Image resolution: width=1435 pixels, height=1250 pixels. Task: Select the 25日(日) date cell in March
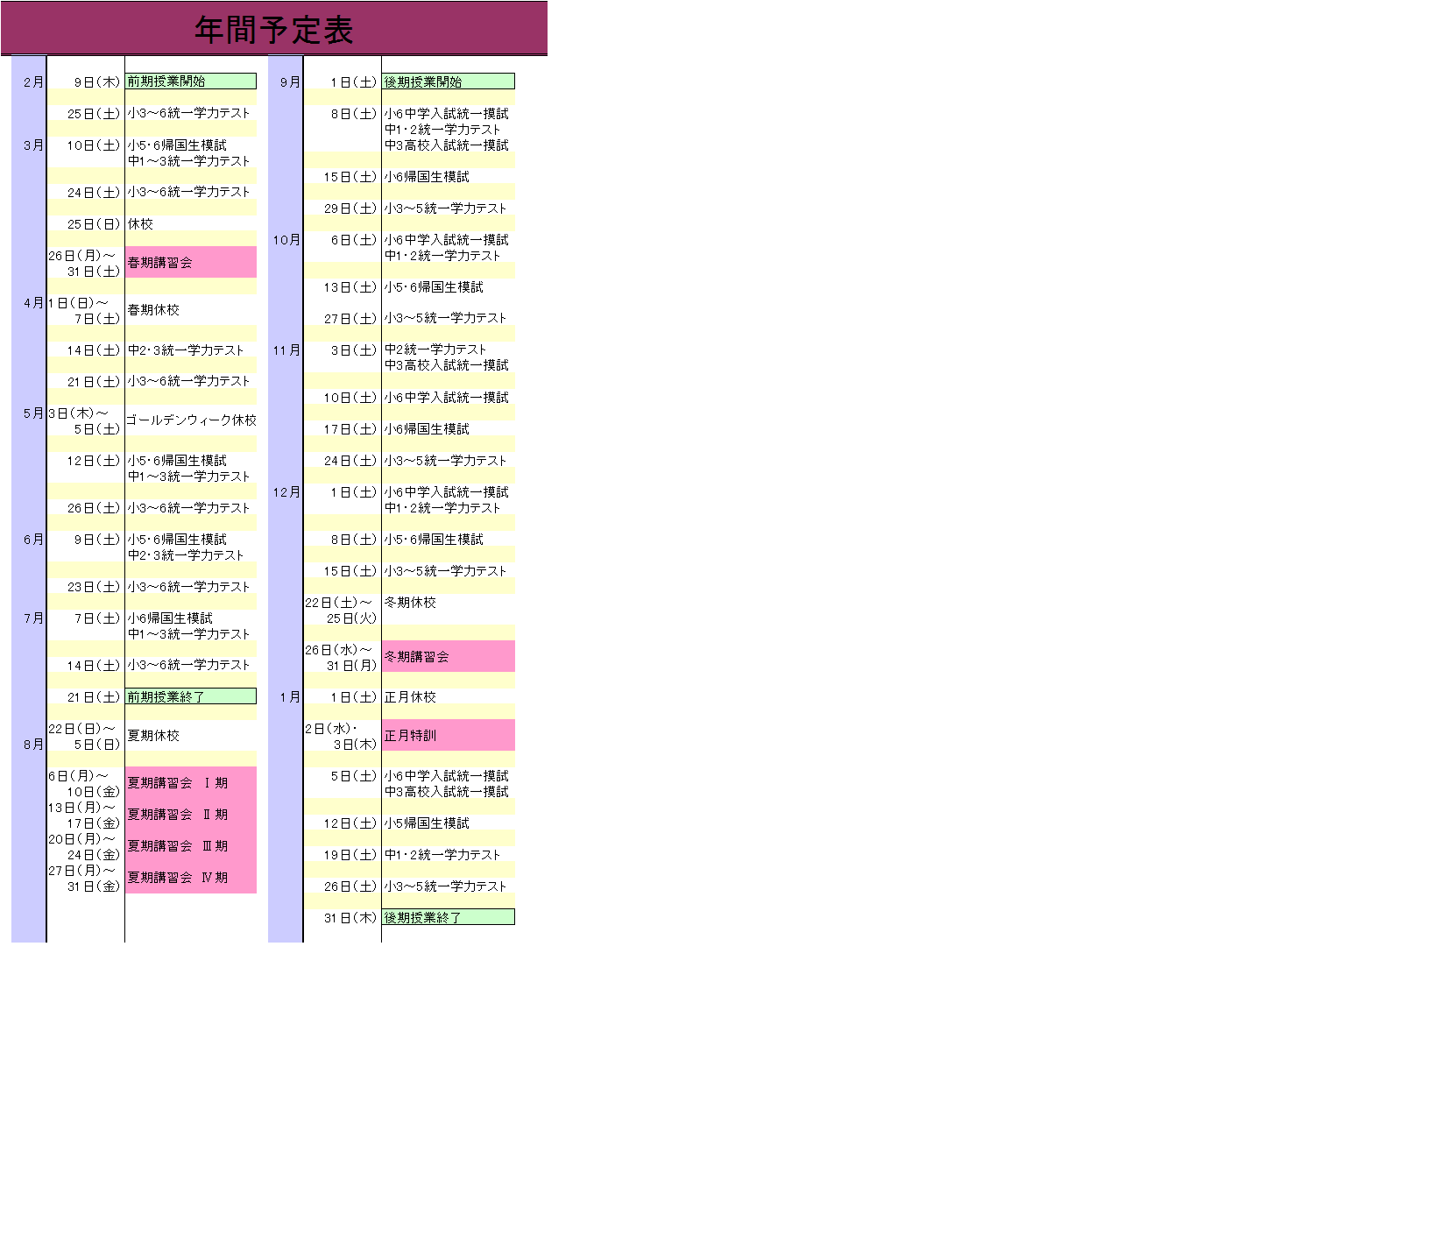93,224
